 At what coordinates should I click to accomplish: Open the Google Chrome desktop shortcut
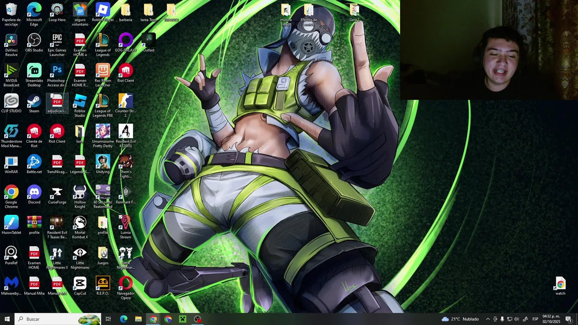(11, 196)
